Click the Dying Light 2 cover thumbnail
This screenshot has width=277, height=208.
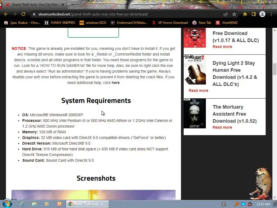195,70
